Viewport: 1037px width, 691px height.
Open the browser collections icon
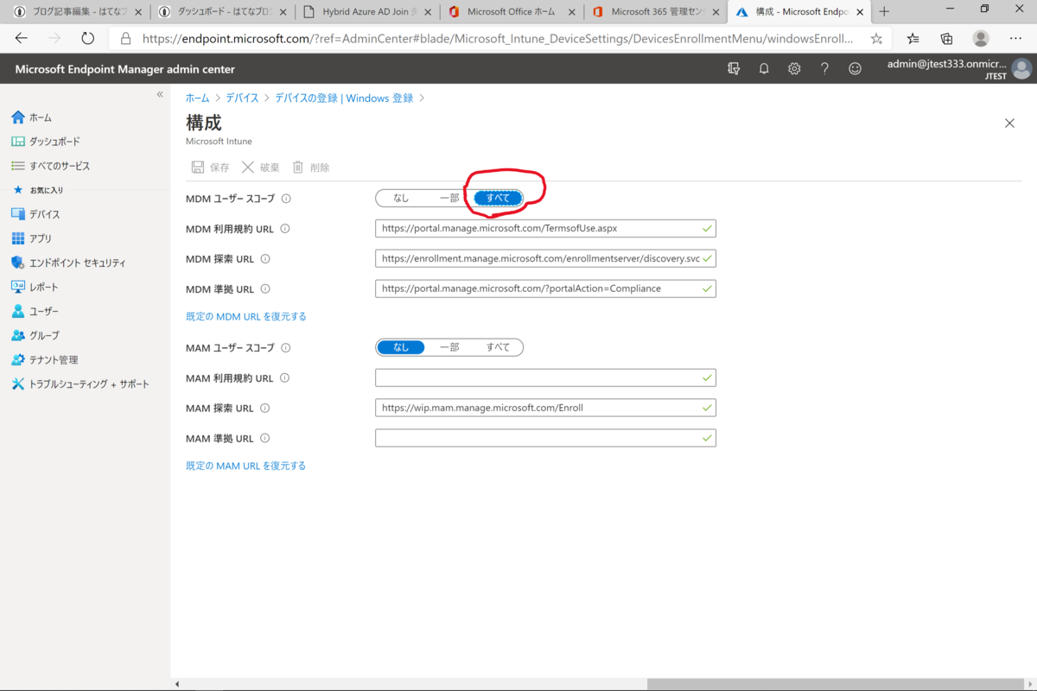(x=946, y=39)
